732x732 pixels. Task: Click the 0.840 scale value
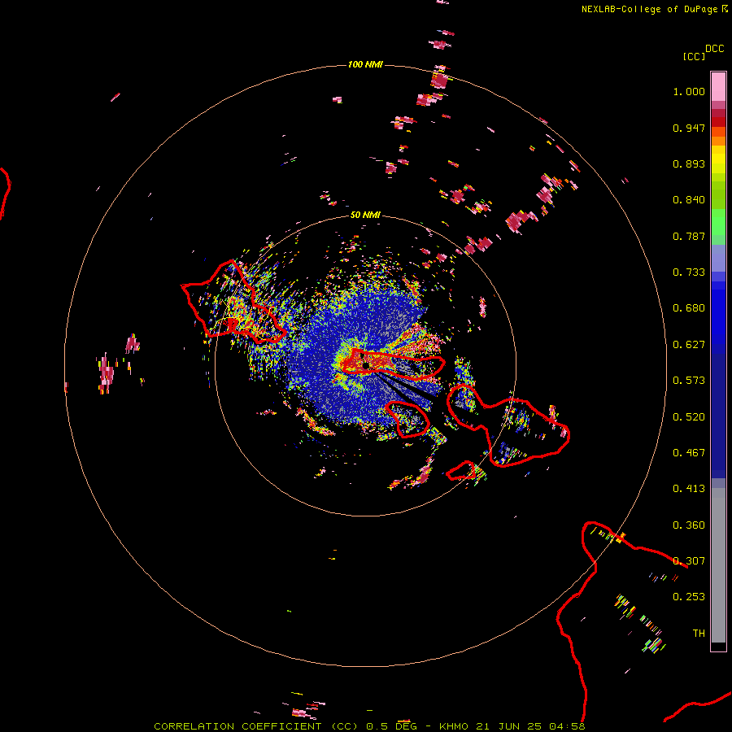click(689, 200)
